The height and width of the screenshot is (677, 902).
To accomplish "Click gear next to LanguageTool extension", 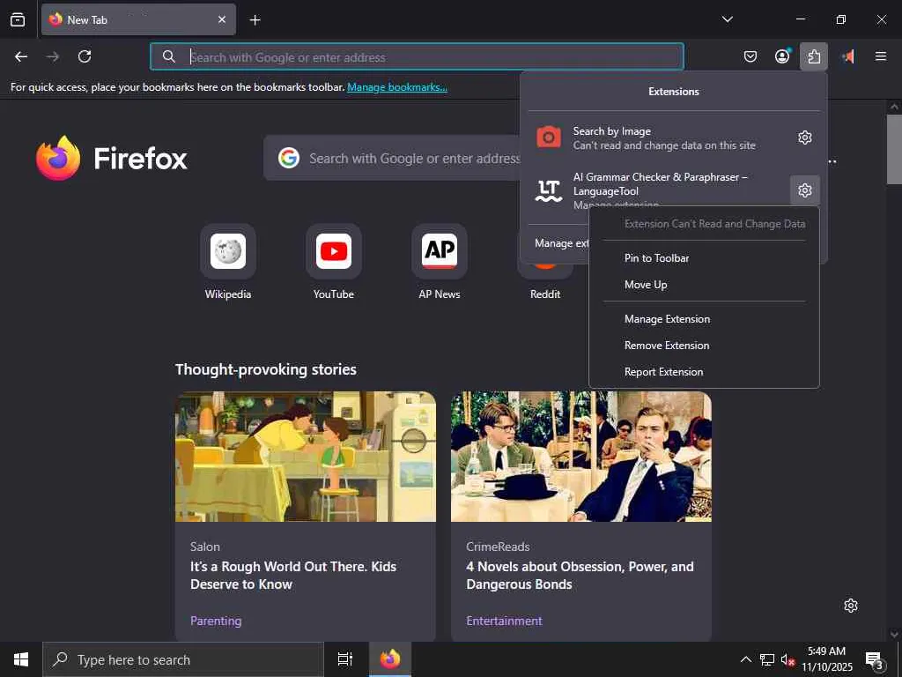I will click(x=805, y=190).
